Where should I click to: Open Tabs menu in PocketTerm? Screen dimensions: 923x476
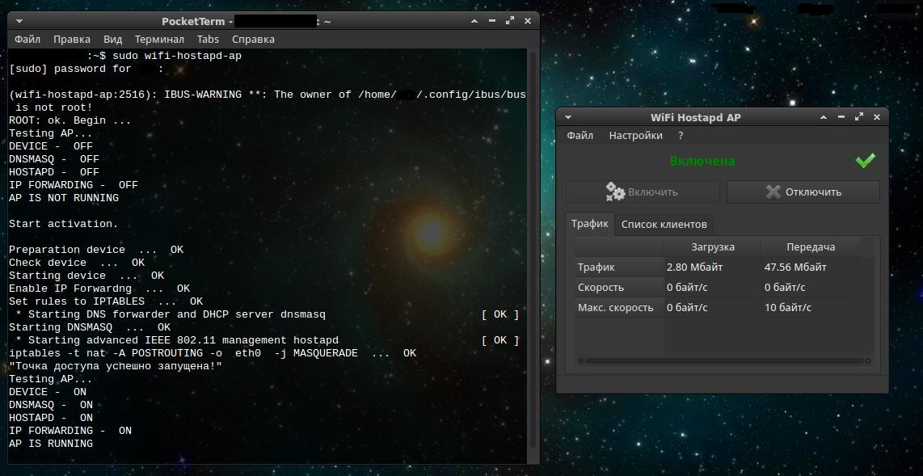click(x=208, y=40)
